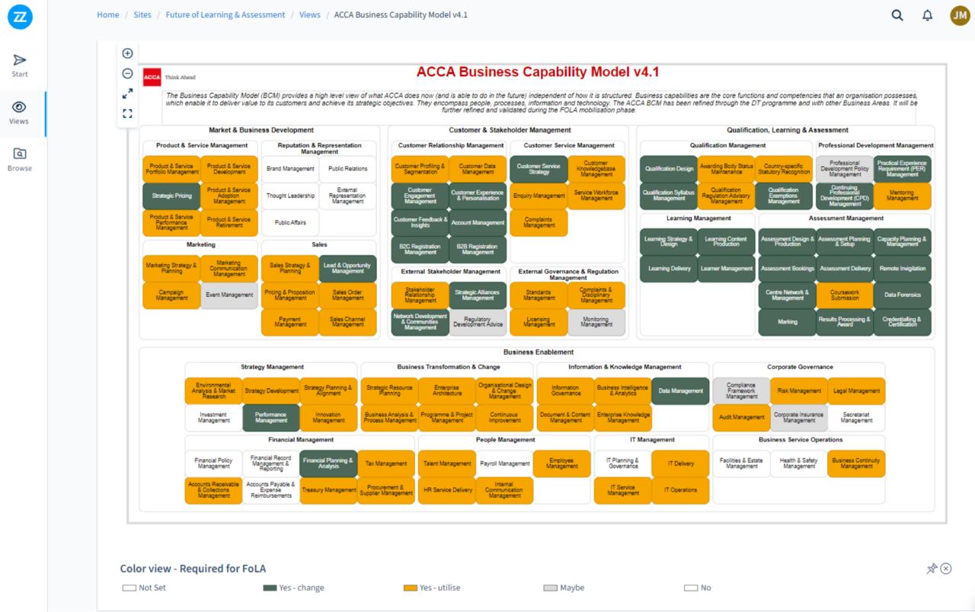Viewport: 975px width, 612px height.
Task: Select the Complaints Management box
Action: 539,223
